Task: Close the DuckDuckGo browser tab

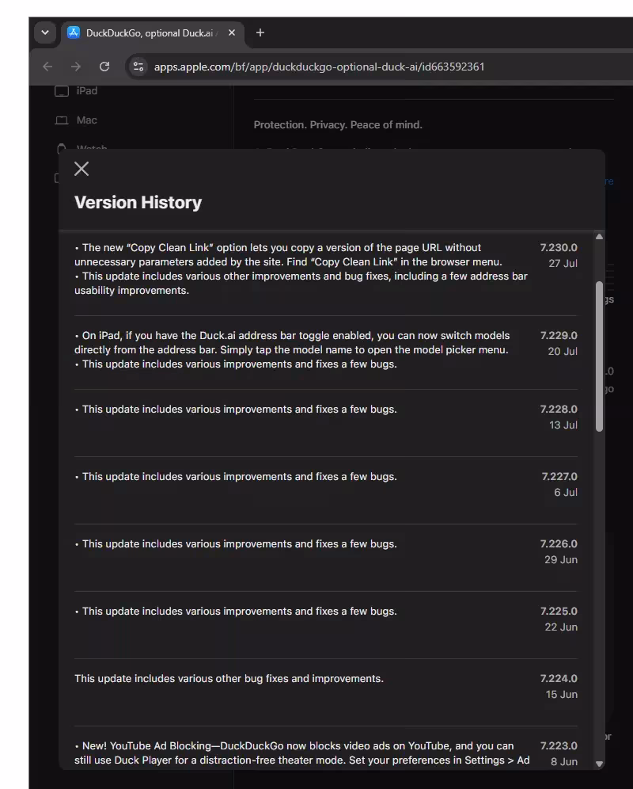Action: click(232, 32)
